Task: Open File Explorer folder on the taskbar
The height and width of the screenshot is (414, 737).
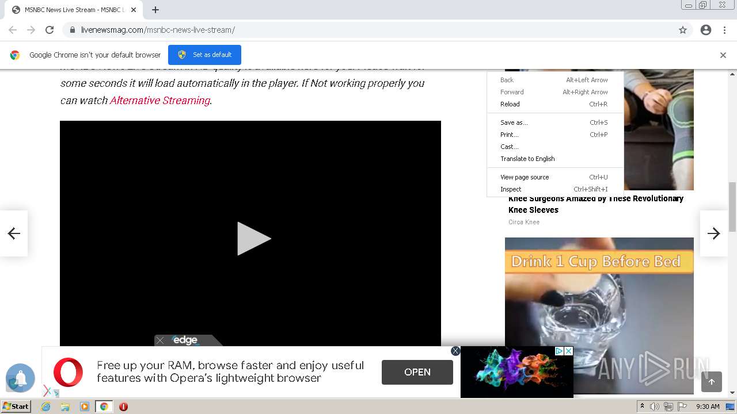Action: tap(65, 407)
